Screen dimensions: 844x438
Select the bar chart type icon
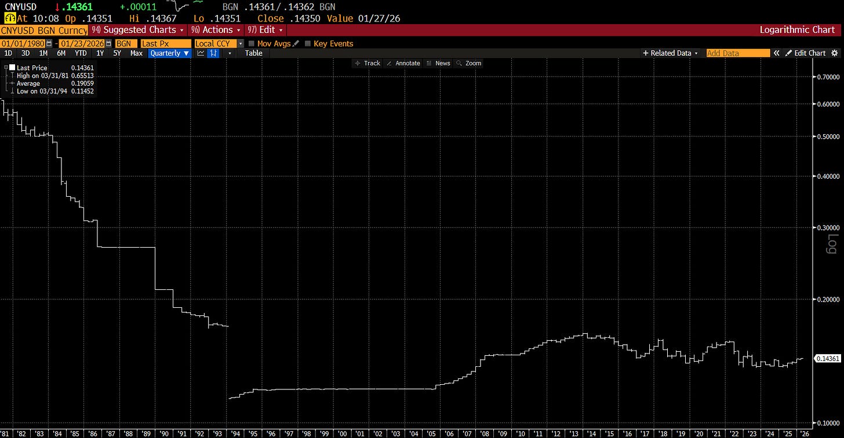coord(213,53)
